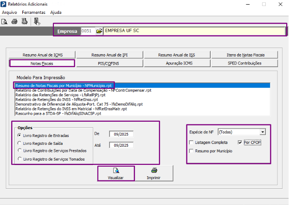The height and width of the screenshot is (205, 289).
Task: Click the exit door toolbar icon
Action: point(37,21)
